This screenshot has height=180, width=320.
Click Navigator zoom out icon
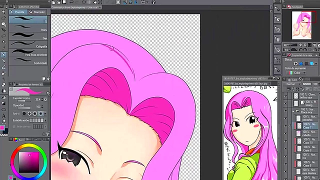300,45
